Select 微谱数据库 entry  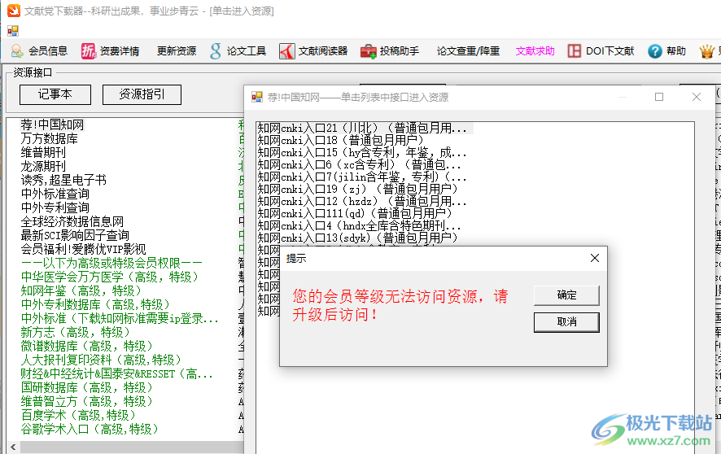tap(86, 346)
